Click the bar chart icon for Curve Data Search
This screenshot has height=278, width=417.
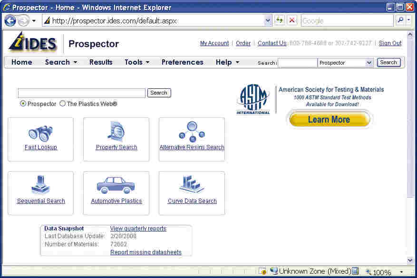[192, 184]
